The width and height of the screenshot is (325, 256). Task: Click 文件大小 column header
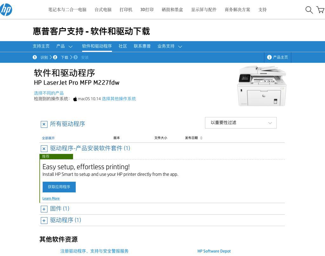[x=161, y=138]
